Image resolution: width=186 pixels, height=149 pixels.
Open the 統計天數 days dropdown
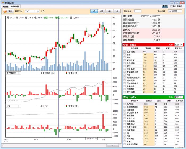pos(140,11)
